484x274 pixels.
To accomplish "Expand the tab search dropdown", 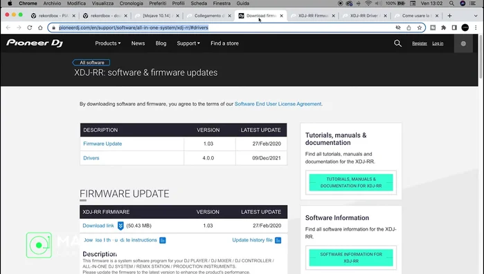I will 476,16.
